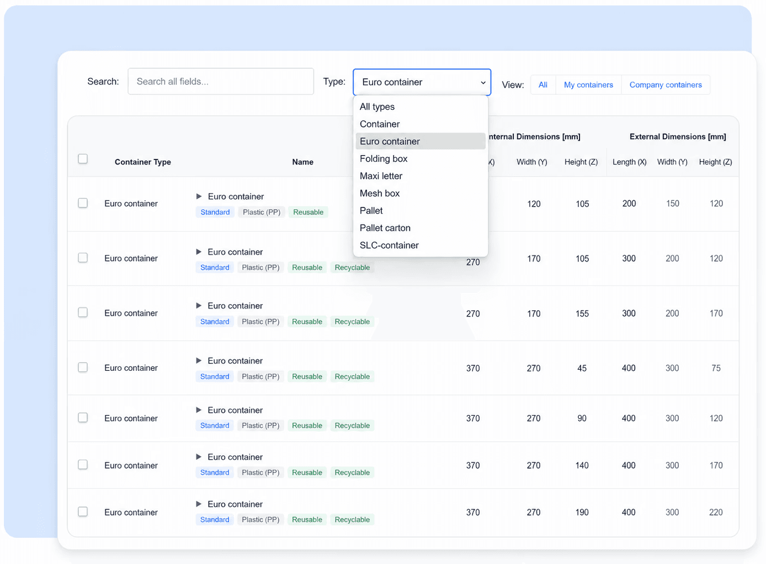Screen dimensions: 766x564
Task: Choose 'Pallet carton' type option
Action: click(421, 228)
